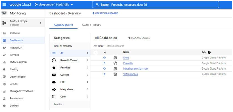Click the Recently Viewed clock icon
Screen dimensions: 233x112
(54, 60)
